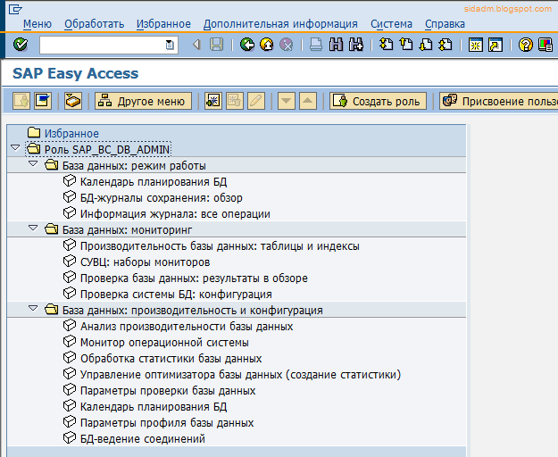Click the Find Next binoculars-plus icon
558x457 pixels.
[x=356, y=45]
